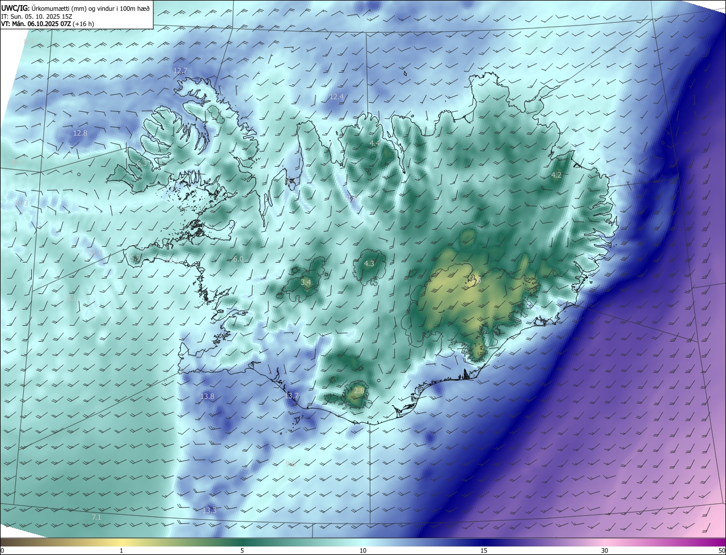This screenshot has width=726, height=555.
Task: Click the map value label 6.0
Action: pos(238,259)
